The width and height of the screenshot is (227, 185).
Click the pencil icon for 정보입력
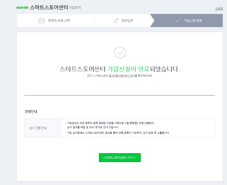coord(116,21)
